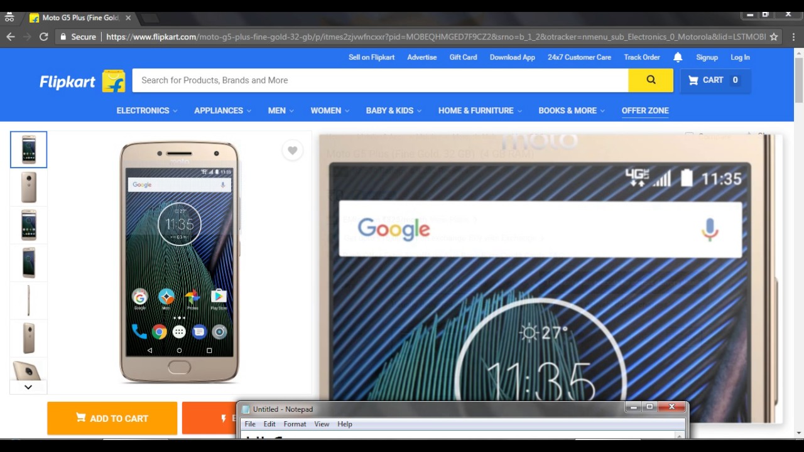Screen dimensions: 804x452
Task: Open Notepad Help menu
Action: [x=345, y=424]
